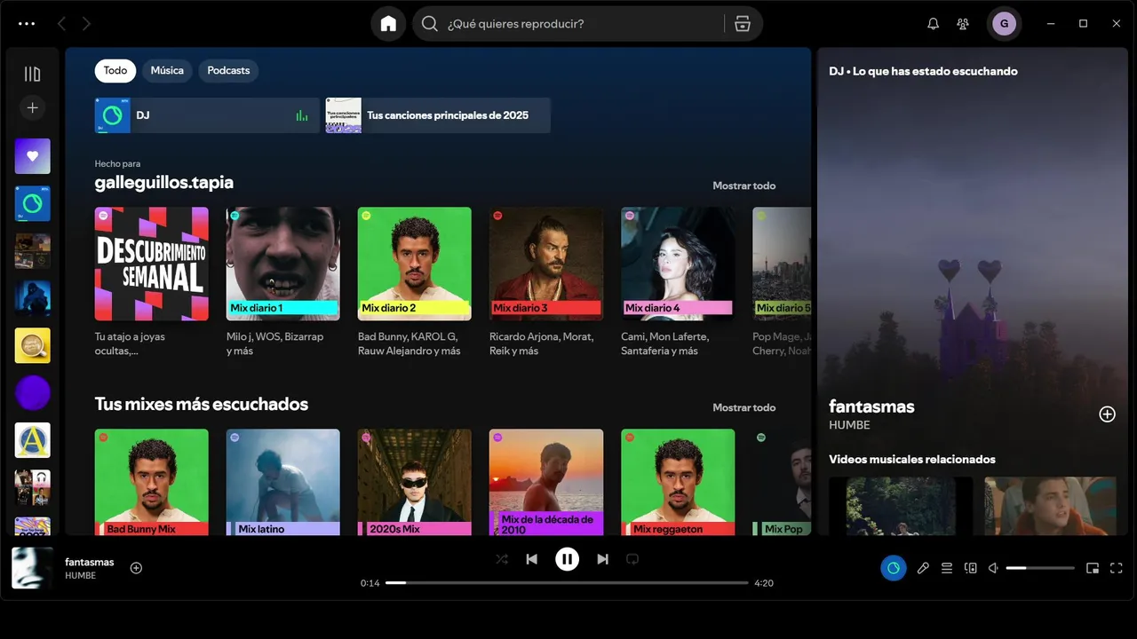Click the plus create playlist button
The height and width of the screenshot is (639, 1137).
click(x=32, y=107)
